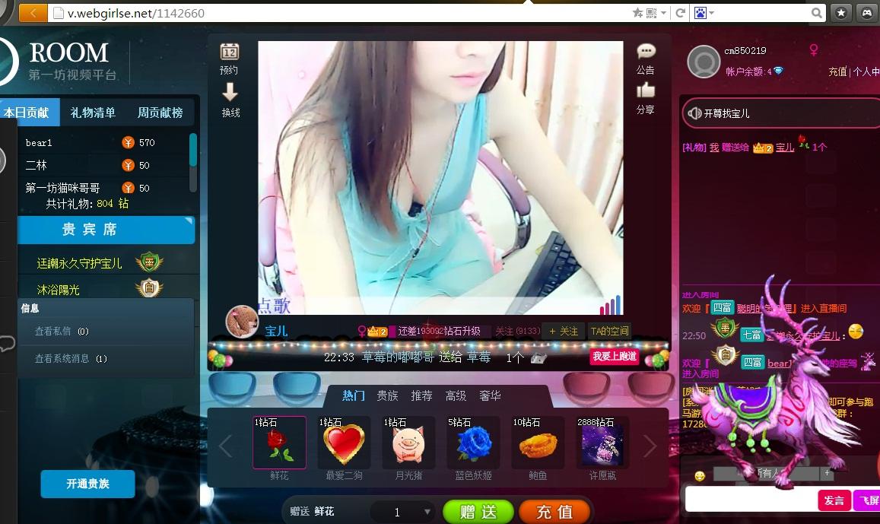Select the 最爱二狗 heart gift
This screenshot has width=880, height=524.
(x=344, y=443)
